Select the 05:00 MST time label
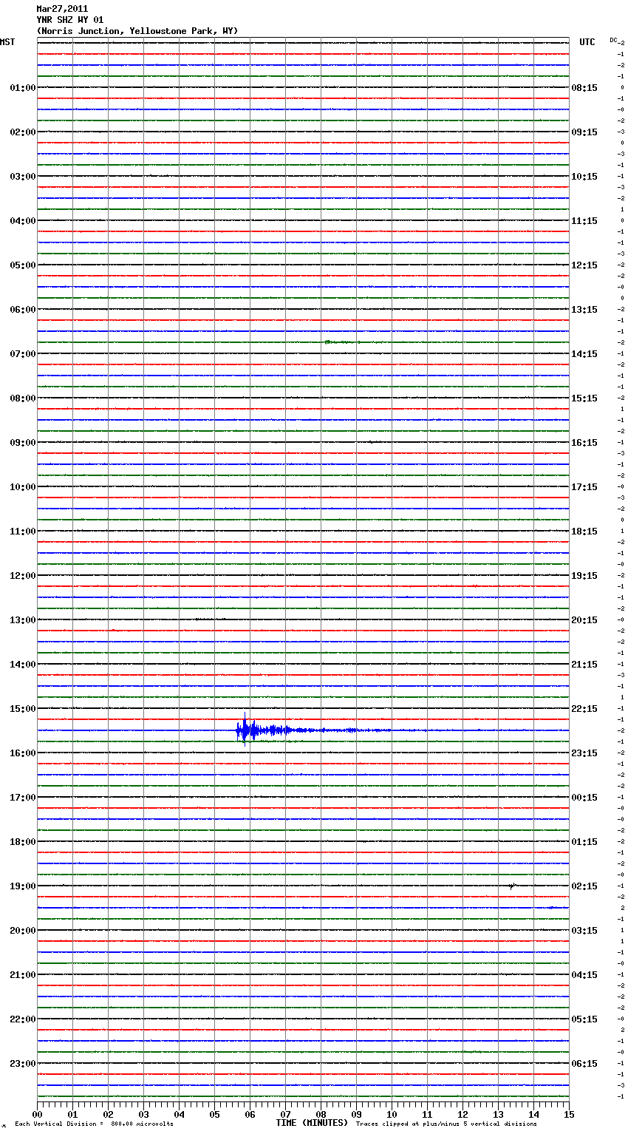The width and height of the screenshot is (628, 1134). click(23, 265)
